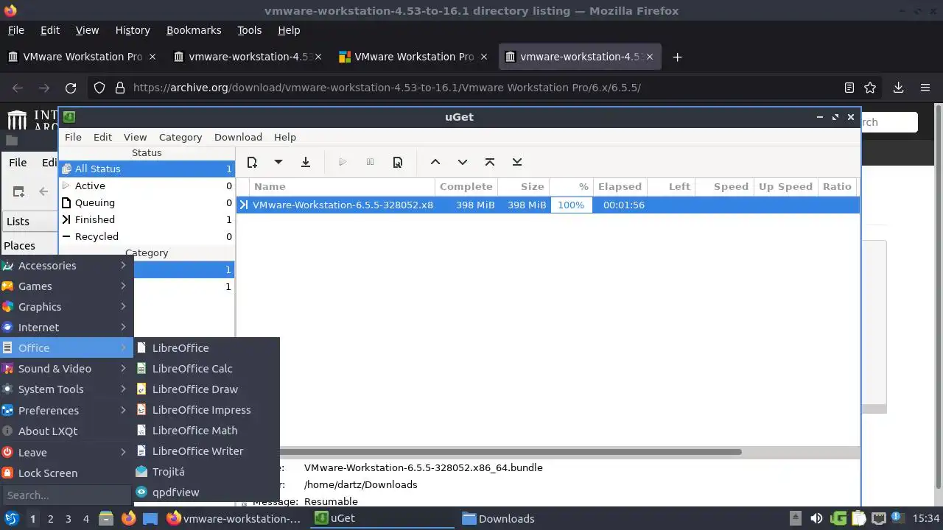Click Lock Screen in application menu
This screenshot has height=530, width=943.
pyautogui.click(x=66, y=473)
